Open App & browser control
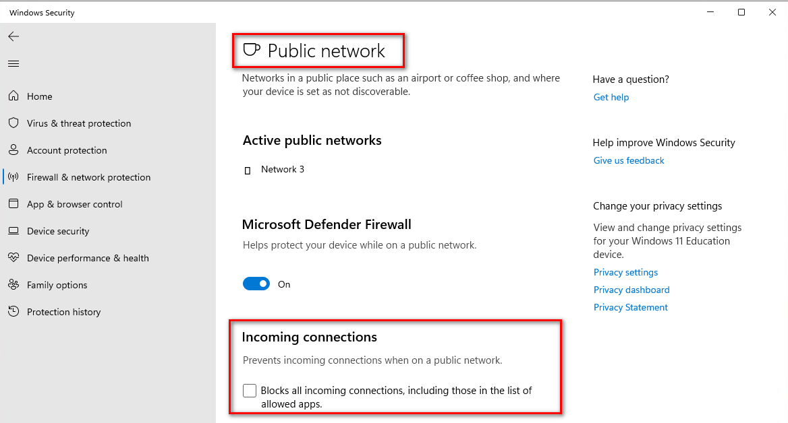The height and width of the screenshot is (423, 788). click(74, 204)
